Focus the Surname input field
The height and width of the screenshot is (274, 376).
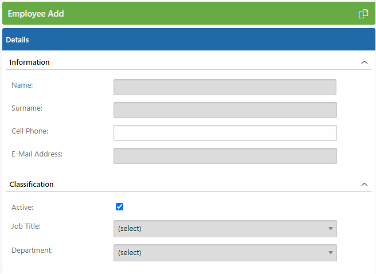[x=225, y=110]
